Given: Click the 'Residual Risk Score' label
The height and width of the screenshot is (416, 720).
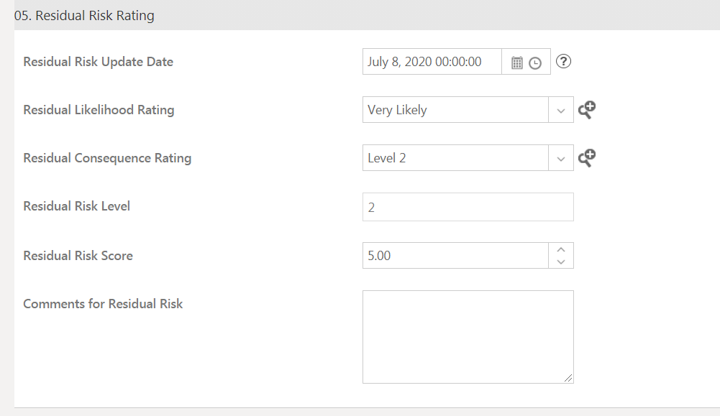Looking at the screenshot, I should pos(78,256).
